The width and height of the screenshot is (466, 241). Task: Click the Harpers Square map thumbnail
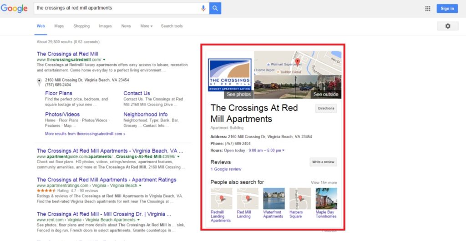(300, 199)
